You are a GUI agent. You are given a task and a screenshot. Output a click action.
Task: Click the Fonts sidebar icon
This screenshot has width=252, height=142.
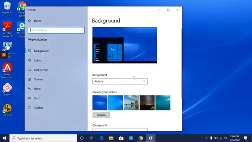tap(30, 89)
